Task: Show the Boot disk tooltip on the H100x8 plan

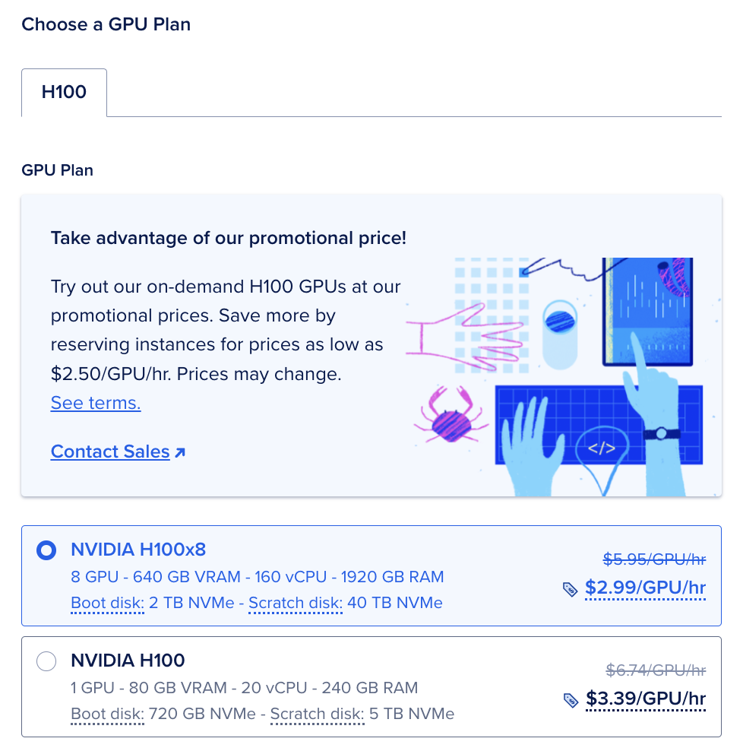Action: 107,603
